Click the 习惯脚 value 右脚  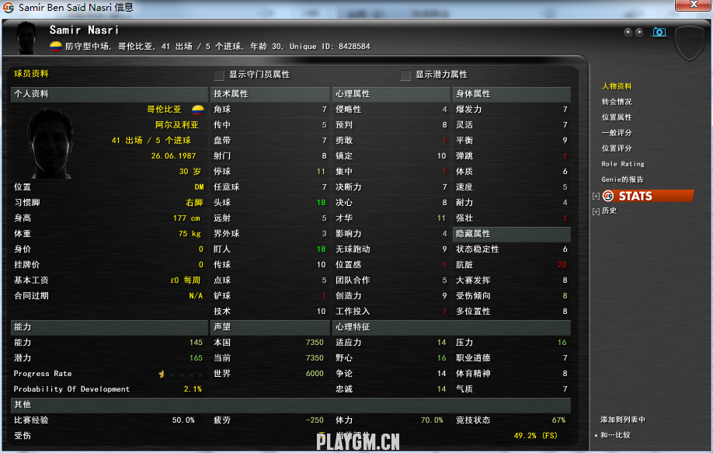coord(194,202)
